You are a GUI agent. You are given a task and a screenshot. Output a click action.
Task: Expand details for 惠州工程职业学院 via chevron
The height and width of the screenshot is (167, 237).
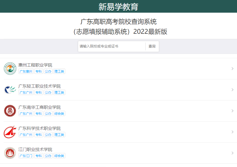[x=233, y=68]
